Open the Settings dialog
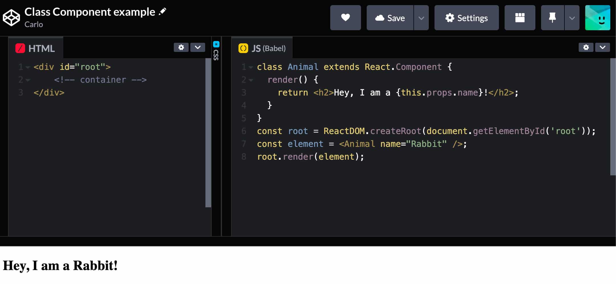616x284 pixels. pos(466,18)
